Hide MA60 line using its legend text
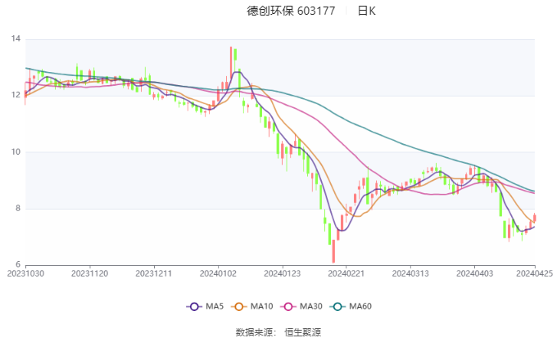The height and width of the screenshot is (338, 557). point(360,306)
